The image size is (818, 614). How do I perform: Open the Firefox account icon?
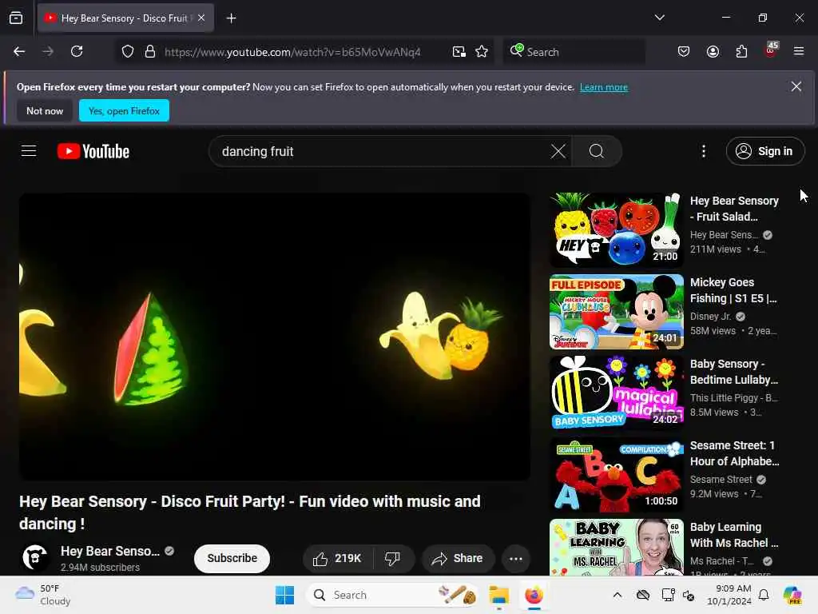click(713, 51)
